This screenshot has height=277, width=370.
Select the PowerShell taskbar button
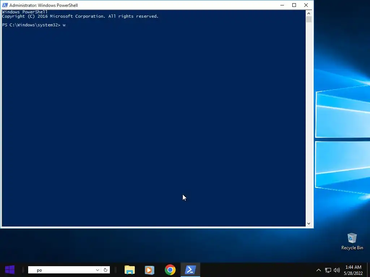pyautogui.click(x=190, y=270)
